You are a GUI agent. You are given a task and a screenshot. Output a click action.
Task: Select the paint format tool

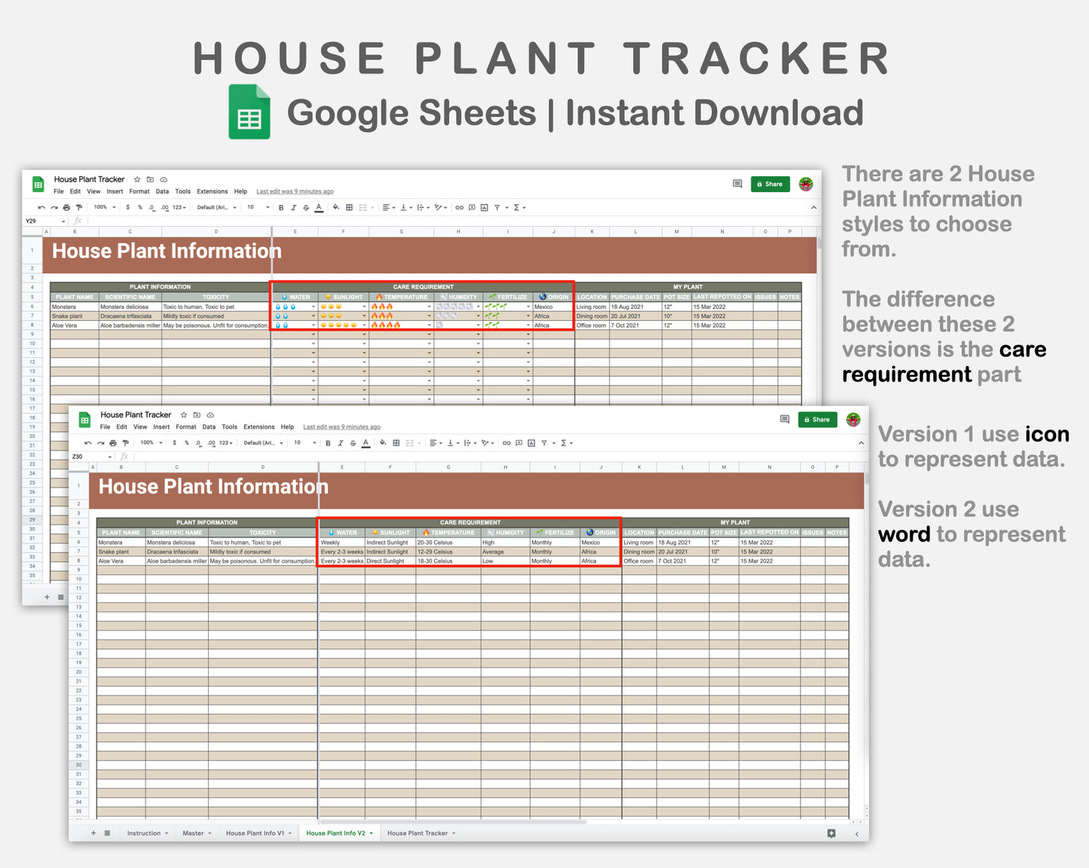point(124,443)
